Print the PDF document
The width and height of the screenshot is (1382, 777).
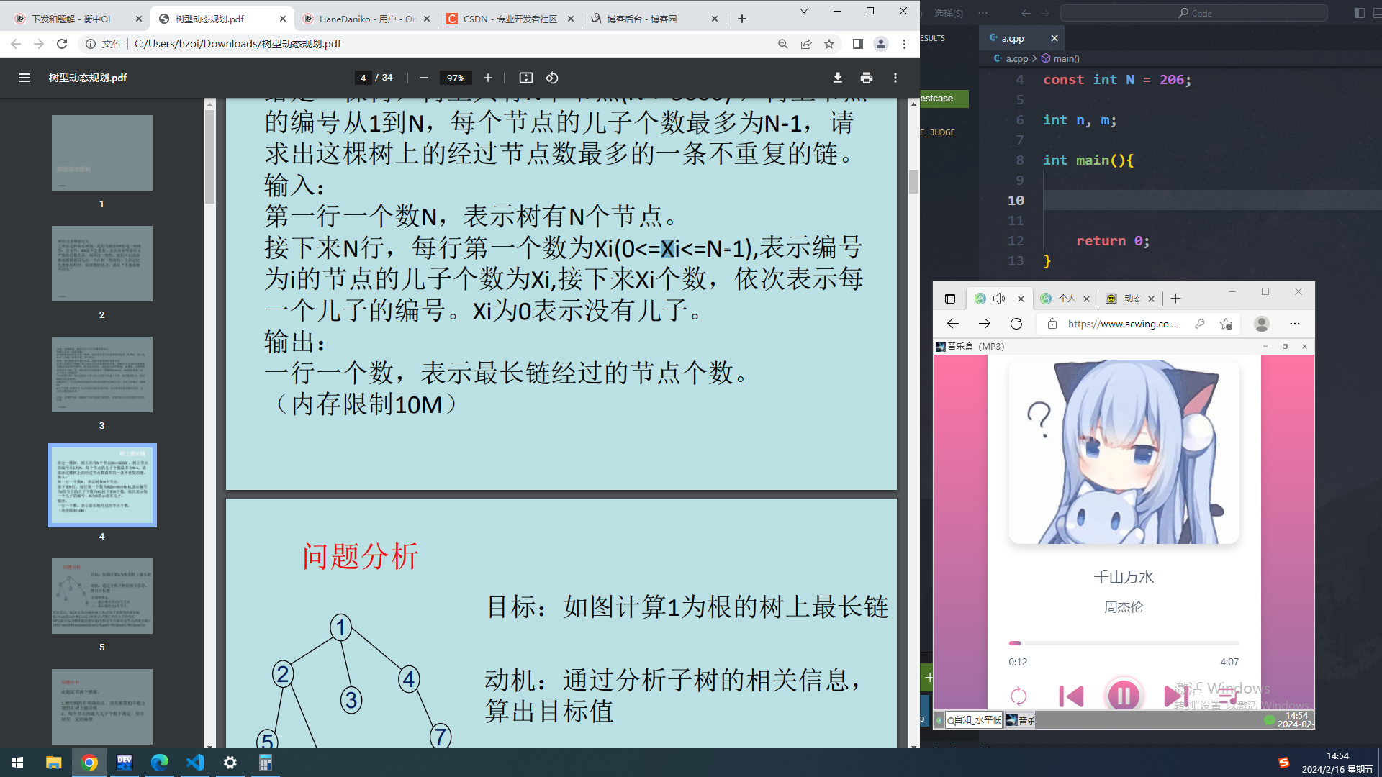point(866,78)
